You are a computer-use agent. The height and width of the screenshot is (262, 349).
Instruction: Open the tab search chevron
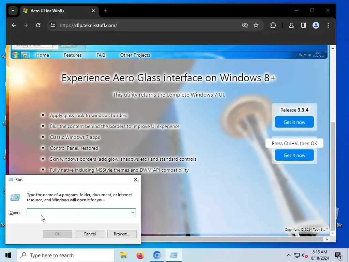(x=13, y=11)
